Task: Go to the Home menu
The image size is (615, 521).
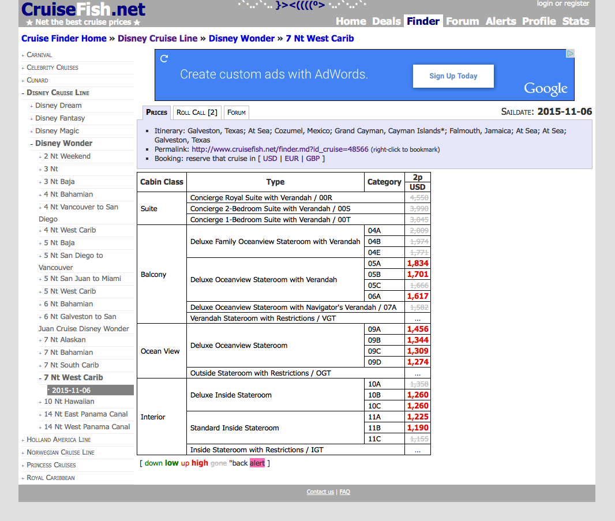Action: pyautogui.click(x=351, y=21)
